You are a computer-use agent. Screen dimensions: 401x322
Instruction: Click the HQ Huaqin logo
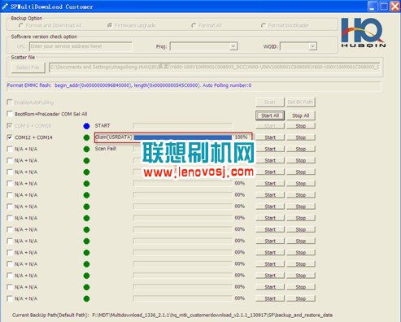tap(363, 33)
